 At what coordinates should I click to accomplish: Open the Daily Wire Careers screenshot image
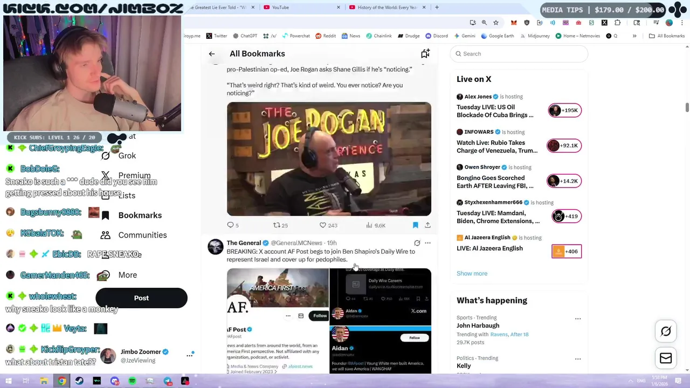tap(381, 296)
